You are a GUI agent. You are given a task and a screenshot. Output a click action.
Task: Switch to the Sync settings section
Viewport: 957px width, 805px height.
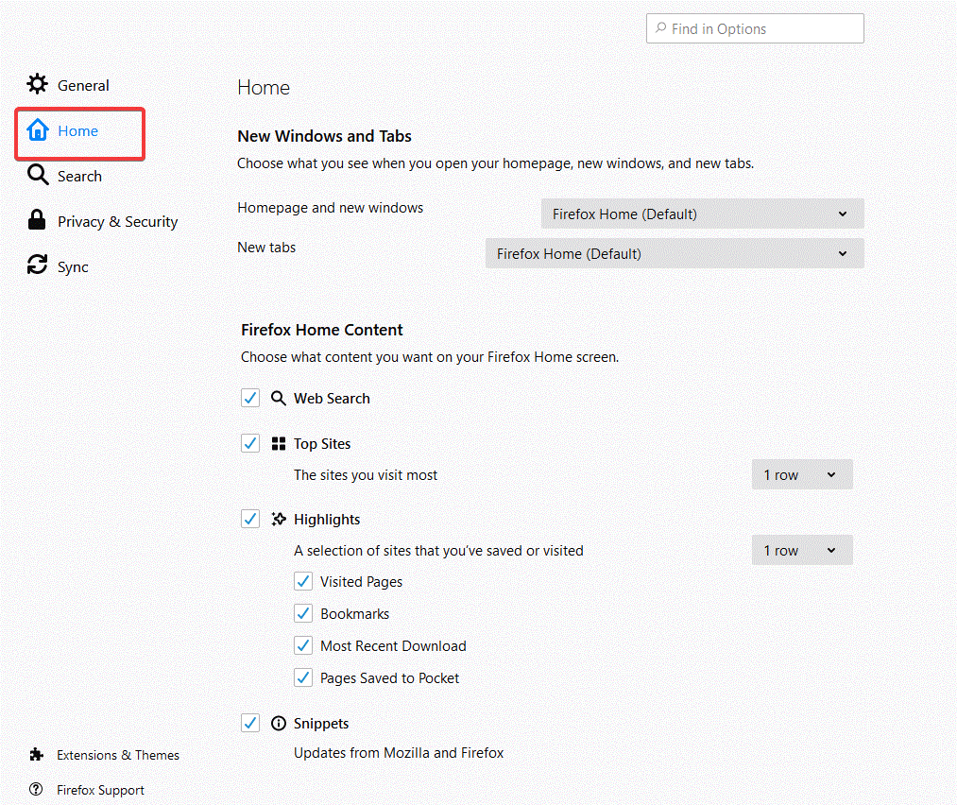click(x=72, y=265)
